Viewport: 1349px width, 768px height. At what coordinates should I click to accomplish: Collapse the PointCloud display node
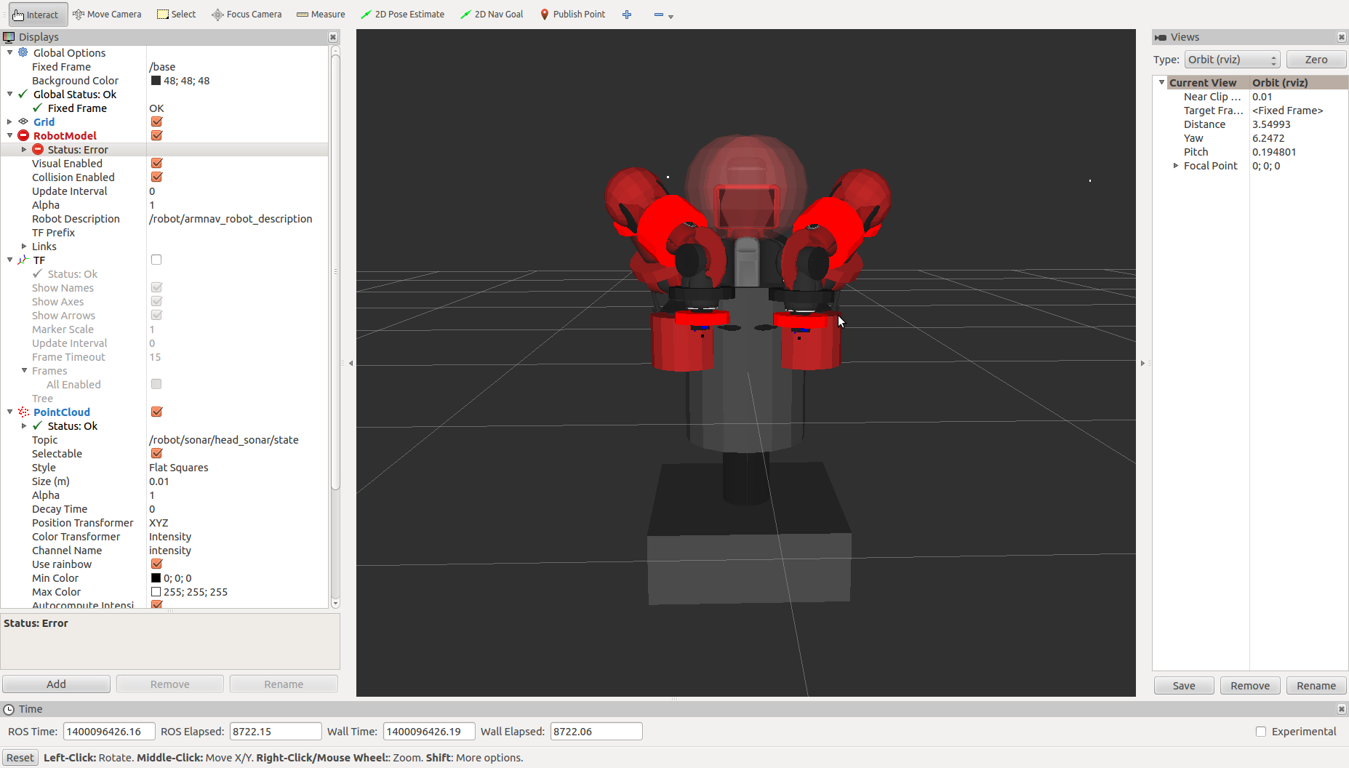9,412
